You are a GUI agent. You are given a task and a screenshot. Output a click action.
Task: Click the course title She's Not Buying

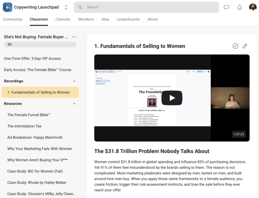click(x=36, y=37)
